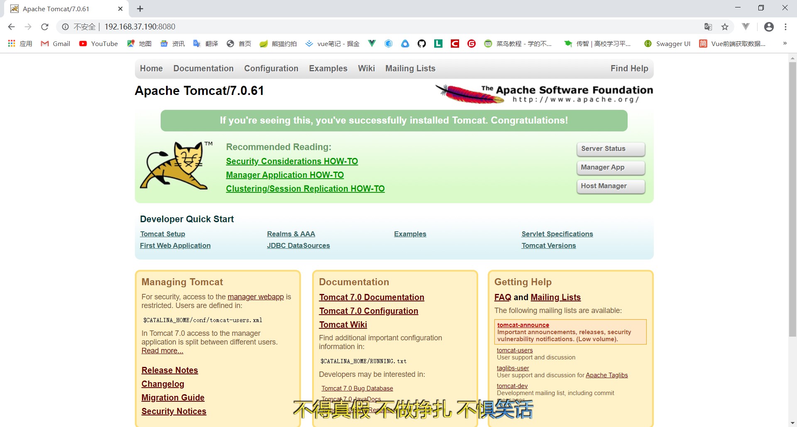Open Examples in the Tomcat nav bar
Viewport: 797px width, 427px height.
coord(328,68)
